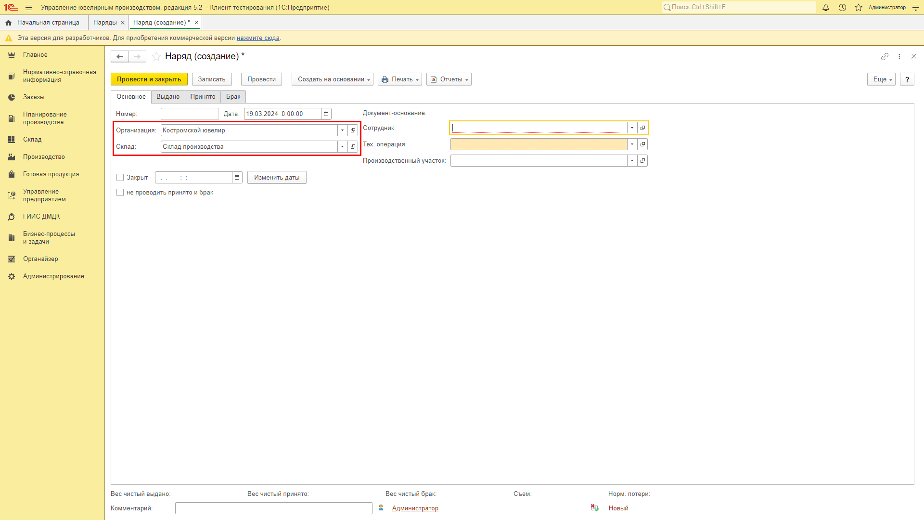Open the Администратор link at bottom

pyautogui.click(x=415, y=508)
